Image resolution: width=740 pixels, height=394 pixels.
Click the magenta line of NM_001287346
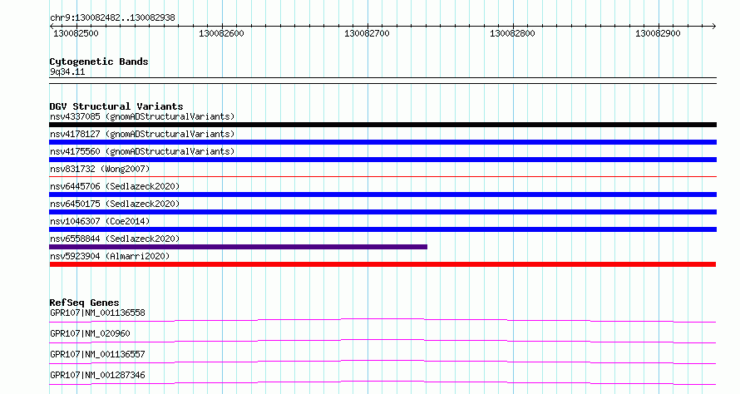pos(382,382)
